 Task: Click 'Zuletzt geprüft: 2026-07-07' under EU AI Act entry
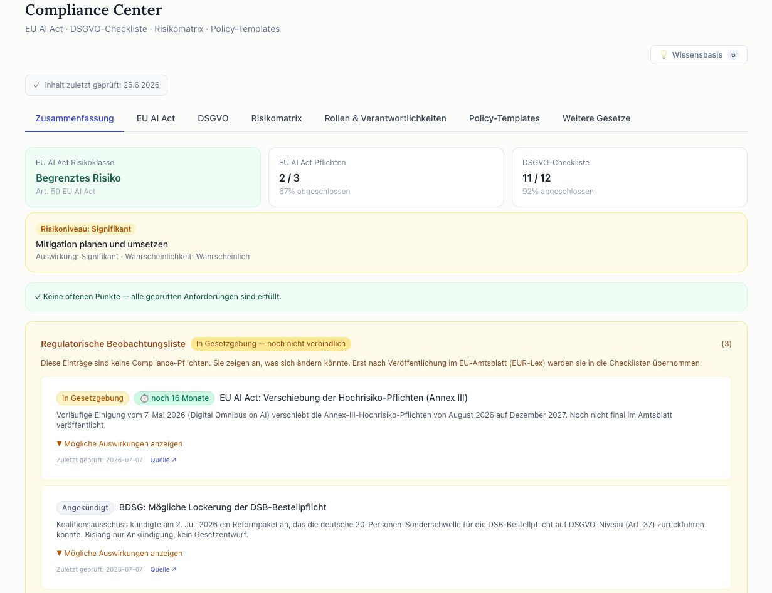(100, 460)
